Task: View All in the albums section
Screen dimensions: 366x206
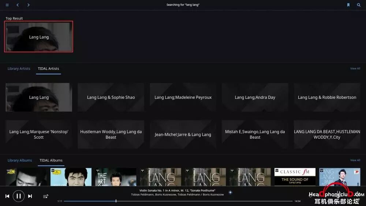Action: pos(355,160)
